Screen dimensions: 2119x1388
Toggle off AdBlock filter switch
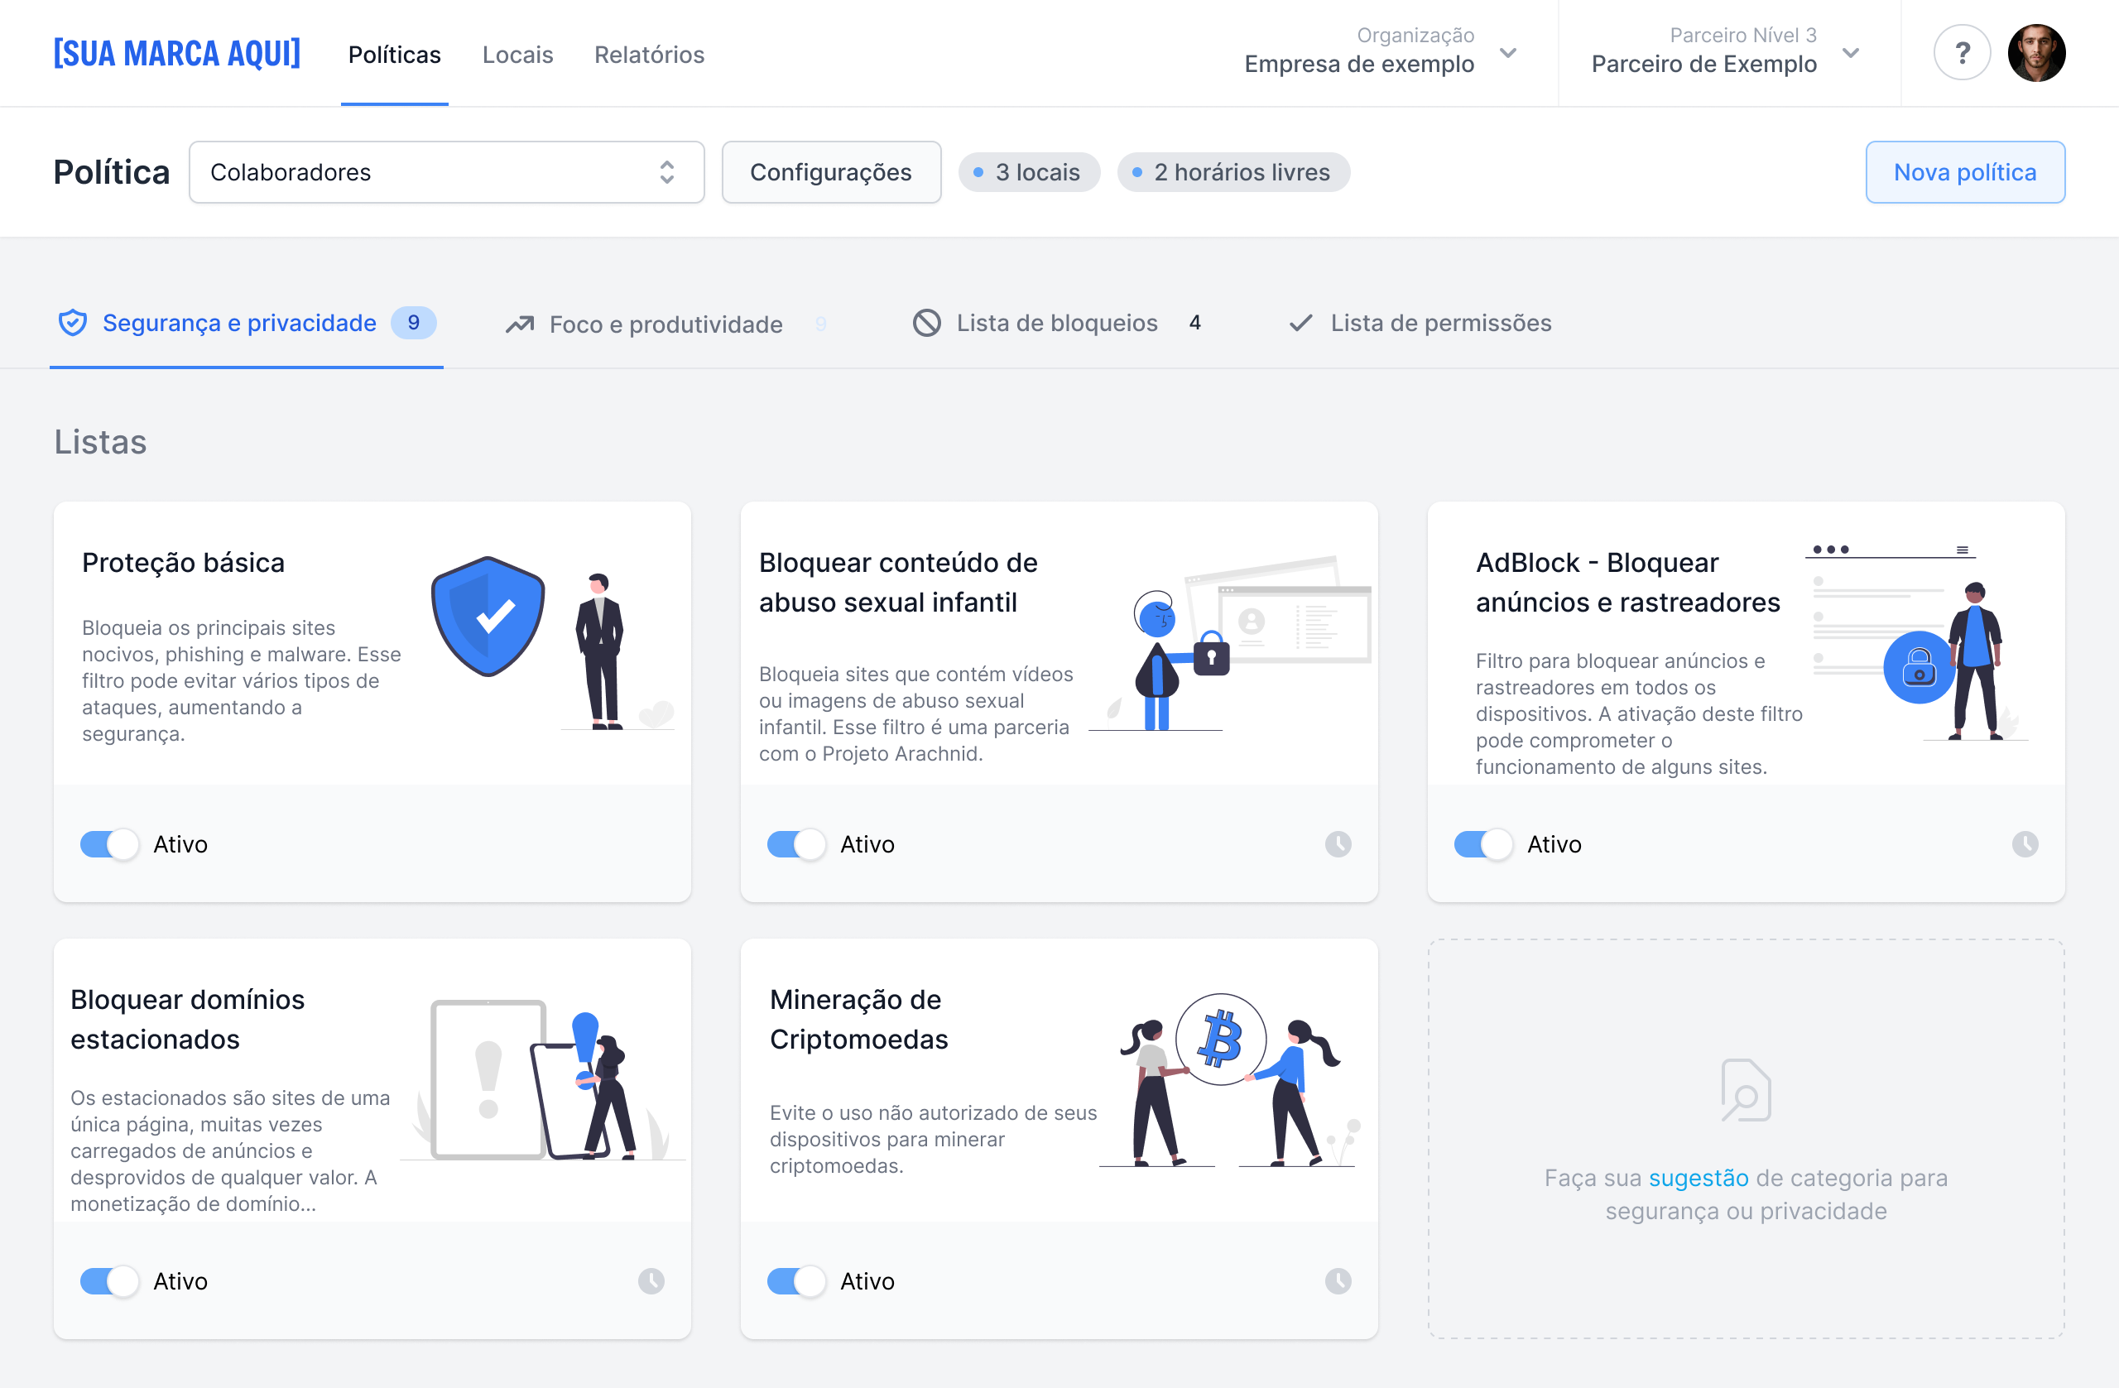tap(1482, 844)
